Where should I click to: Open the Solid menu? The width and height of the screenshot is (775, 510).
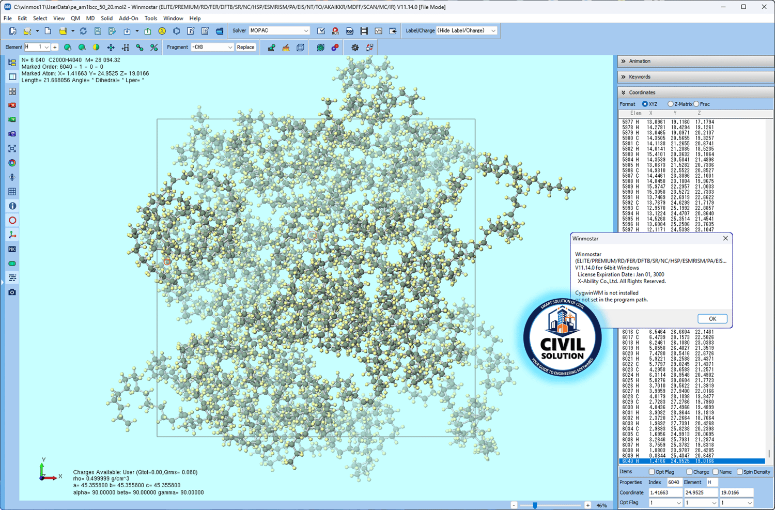click(x=107, y=19)
